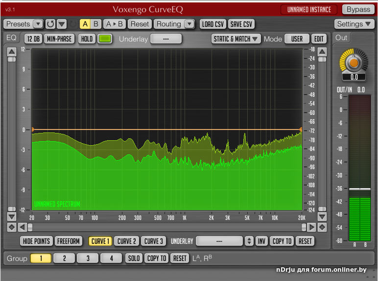The image size is (378, 281).
Task: Open the Settings dropdown
Action: pyautogui.click(x=355, y=24)
